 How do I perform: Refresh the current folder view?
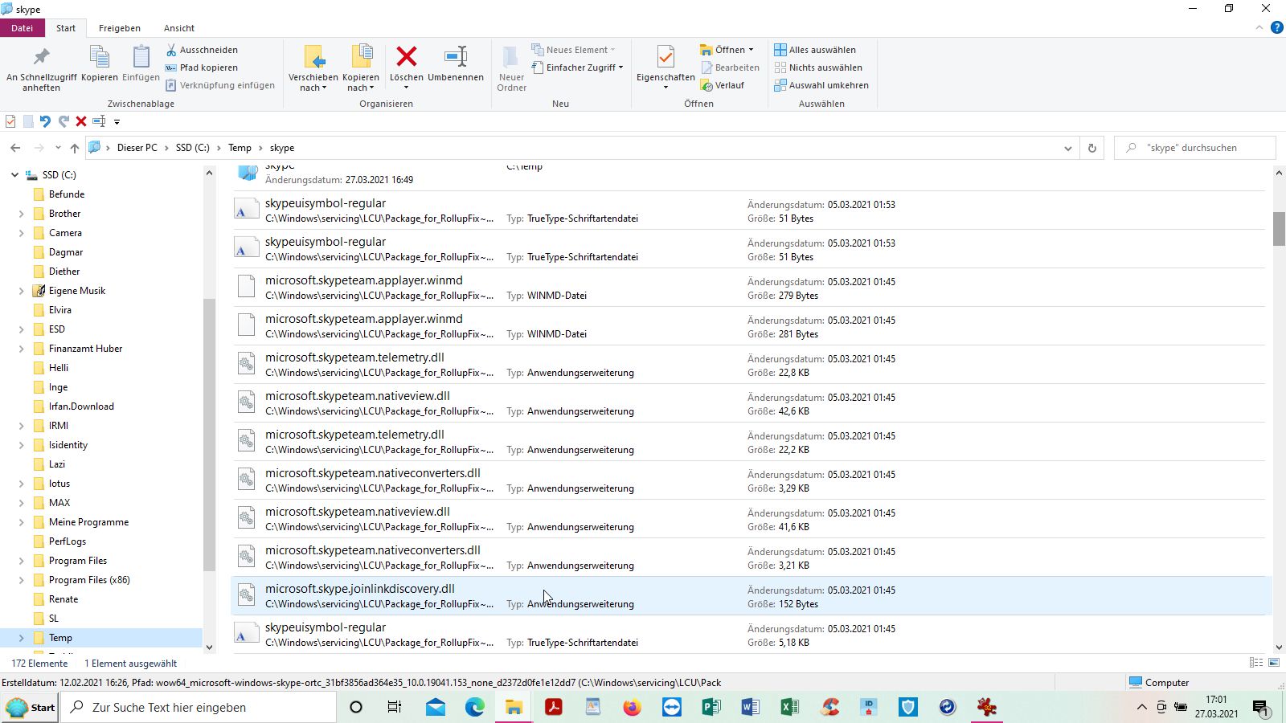[x=1091, y=148]
